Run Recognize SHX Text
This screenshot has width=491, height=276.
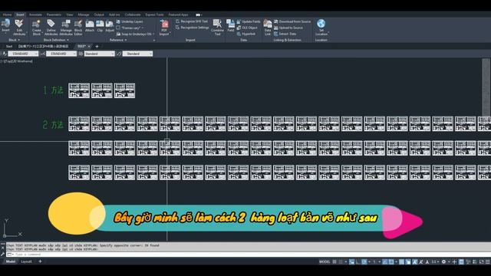tap(192, 21)
